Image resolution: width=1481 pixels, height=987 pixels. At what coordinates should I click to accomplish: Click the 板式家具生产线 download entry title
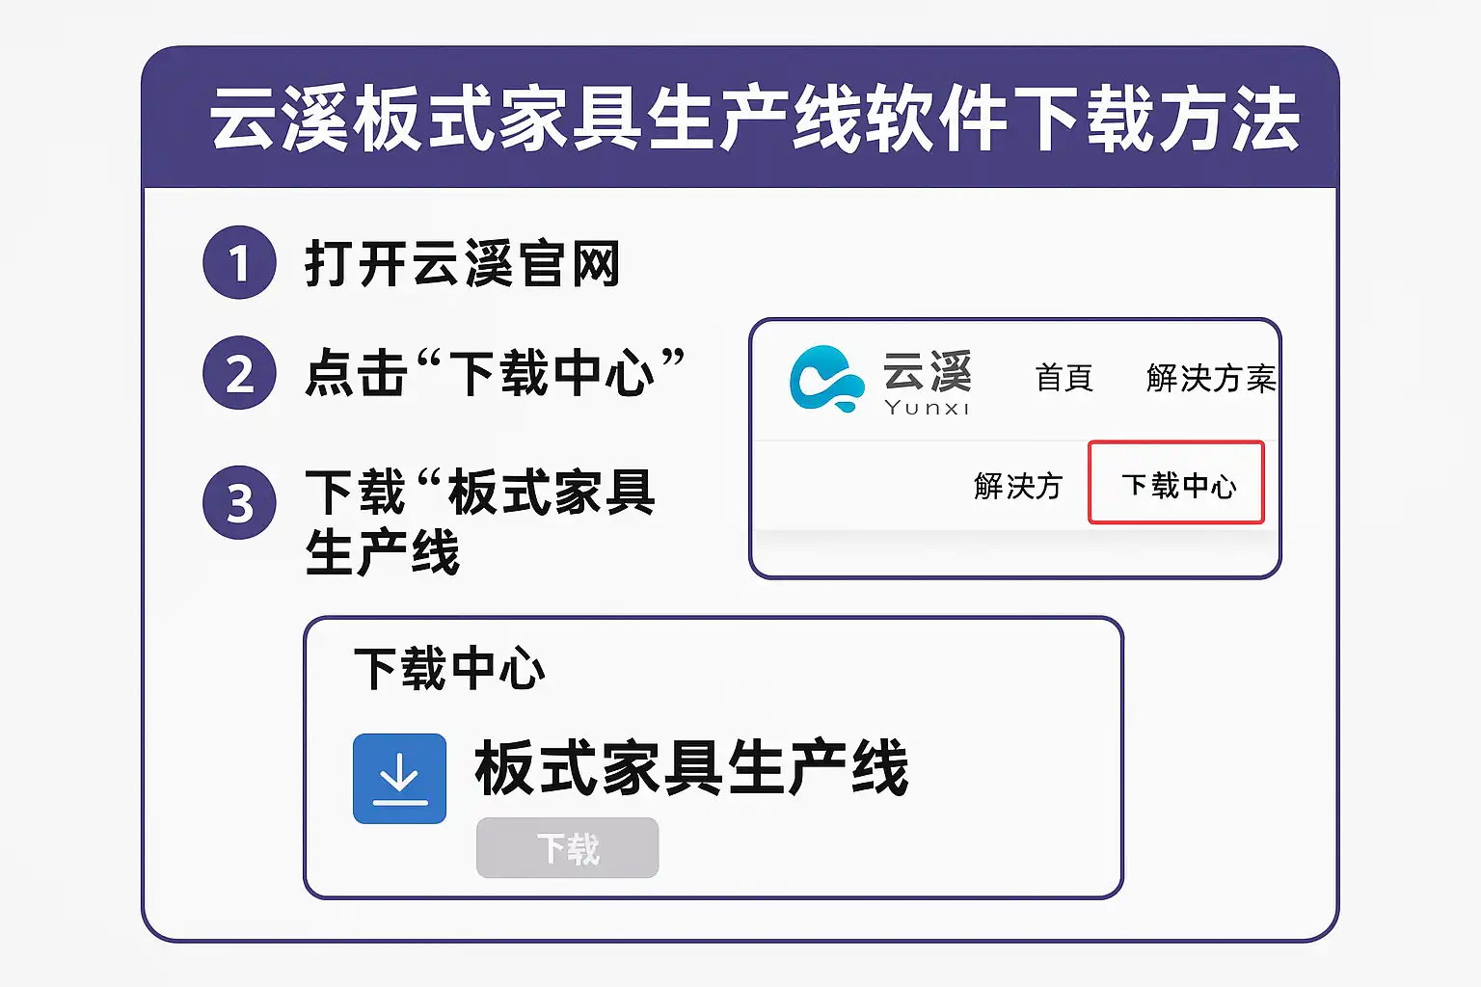[x=691, y=768]
